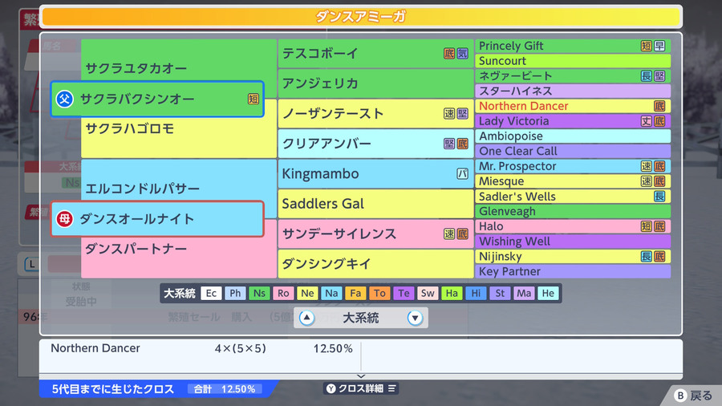Select Glenveagh in the fourth generation

tap(572, 211)
